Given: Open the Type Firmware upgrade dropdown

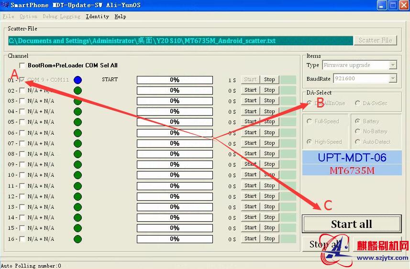Looking at the screenshot, I should 392,65.
